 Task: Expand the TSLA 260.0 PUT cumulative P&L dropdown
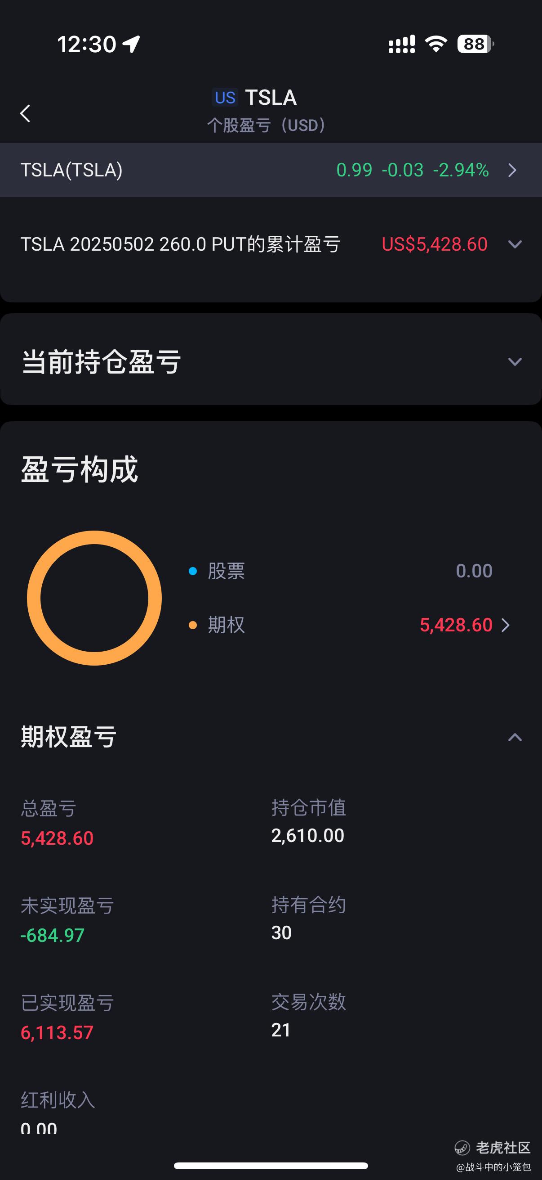click(x=515, y=245)
